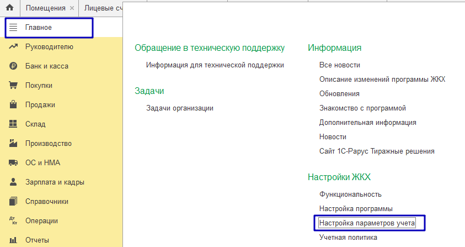Select the Банк и касса ruble icon
Viewport: 465px width, 247px height.
(13, 66)
